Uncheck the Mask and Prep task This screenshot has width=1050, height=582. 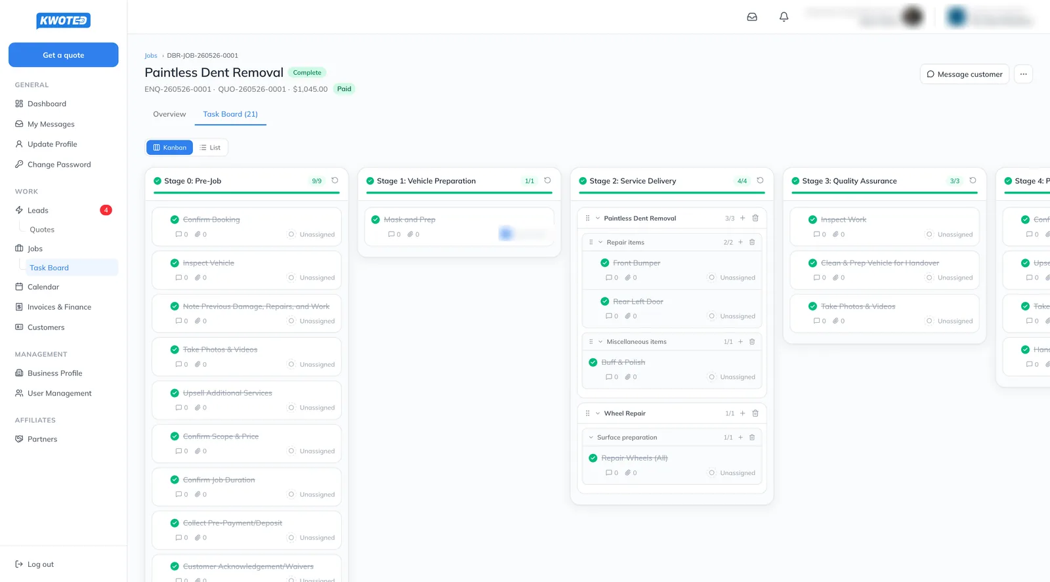375,220
